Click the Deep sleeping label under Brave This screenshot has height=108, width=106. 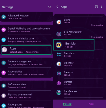coord(97,25)
